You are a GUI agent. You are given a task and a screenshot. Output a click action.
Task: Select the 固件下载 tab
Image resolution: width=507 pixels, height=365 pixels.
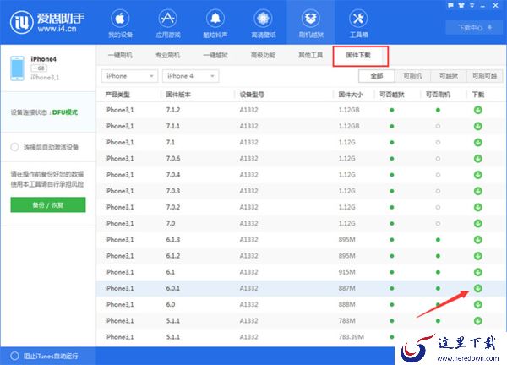coord(358,55)
